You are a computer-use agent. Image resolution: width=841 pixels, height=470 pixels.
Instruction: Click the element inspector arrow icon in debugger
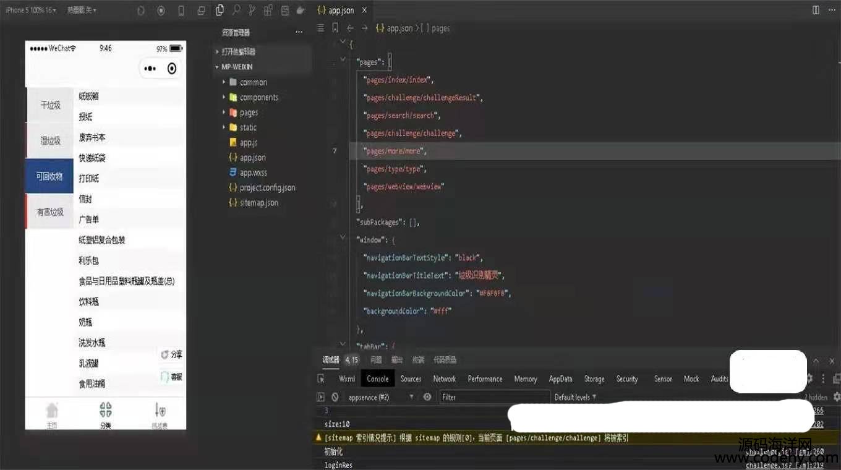click(321, 378)
